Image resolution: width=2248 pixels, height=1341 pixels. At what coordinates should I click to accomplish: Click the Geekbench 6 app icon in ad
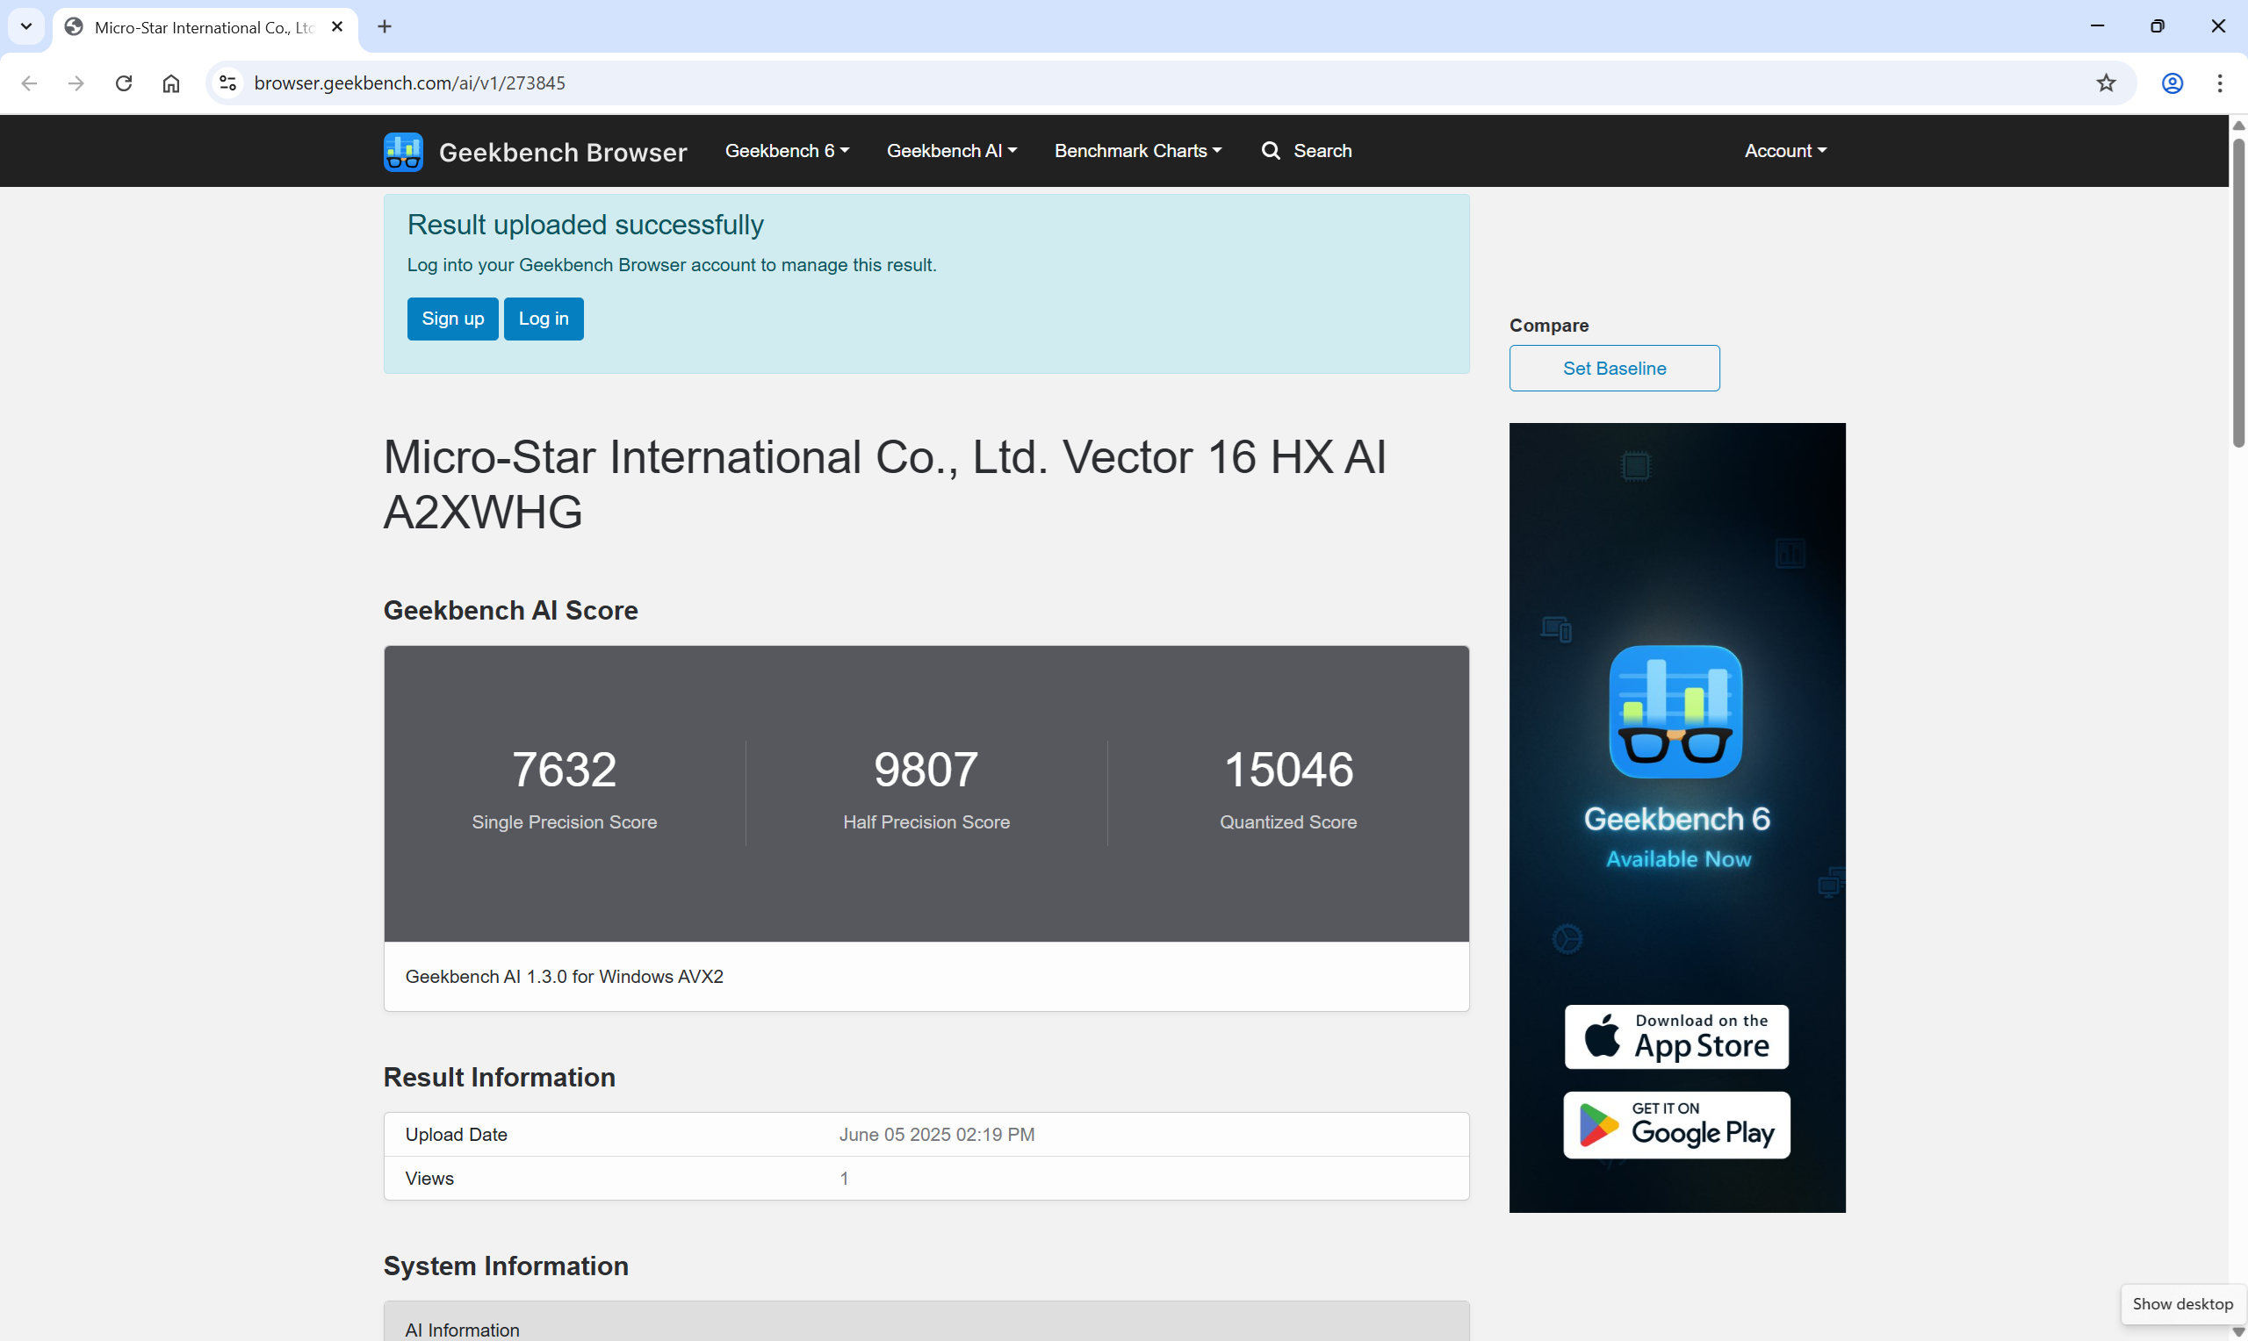point(1675,711)
